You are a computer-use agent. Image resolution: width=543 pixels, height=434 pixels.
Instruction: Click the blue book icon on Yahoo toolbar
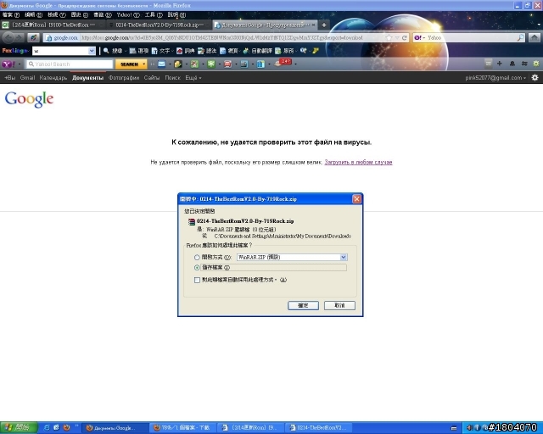click(x=260, y=64)
